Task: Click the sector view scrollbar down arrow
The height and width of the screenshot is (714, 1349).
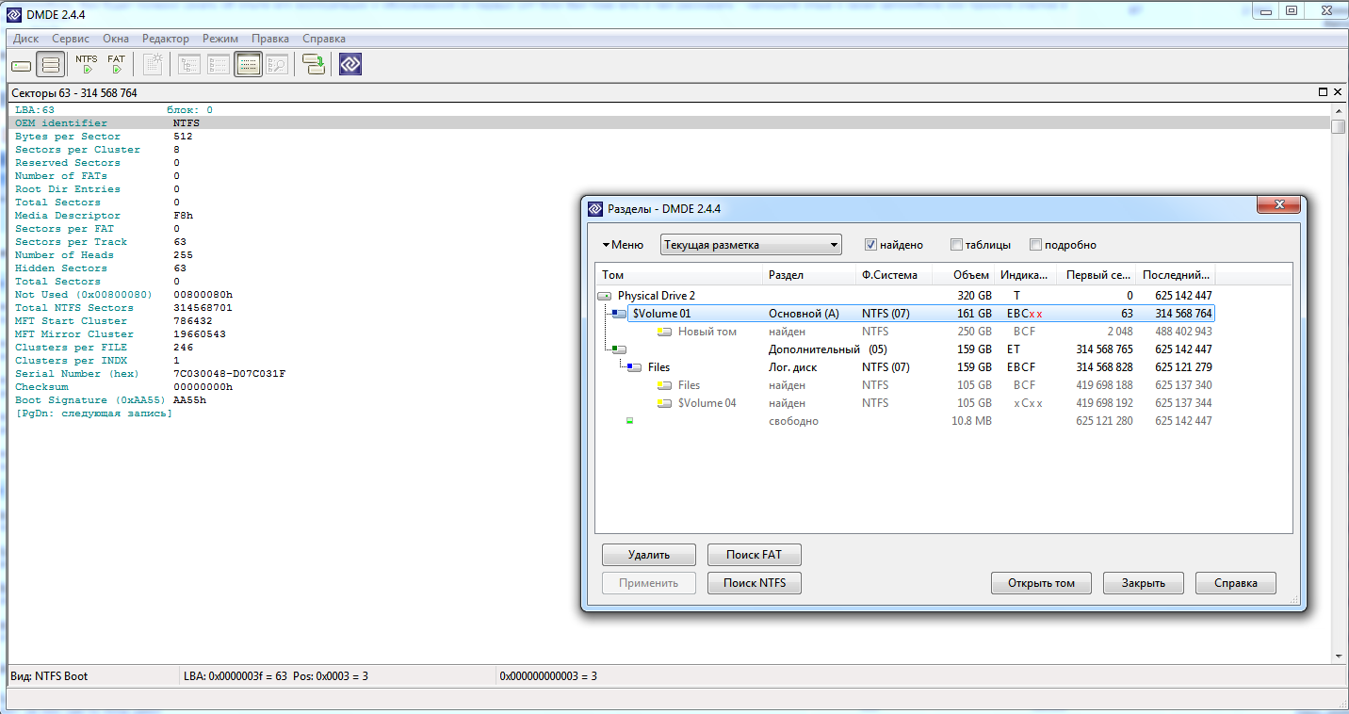Action: click(1338, 656)
